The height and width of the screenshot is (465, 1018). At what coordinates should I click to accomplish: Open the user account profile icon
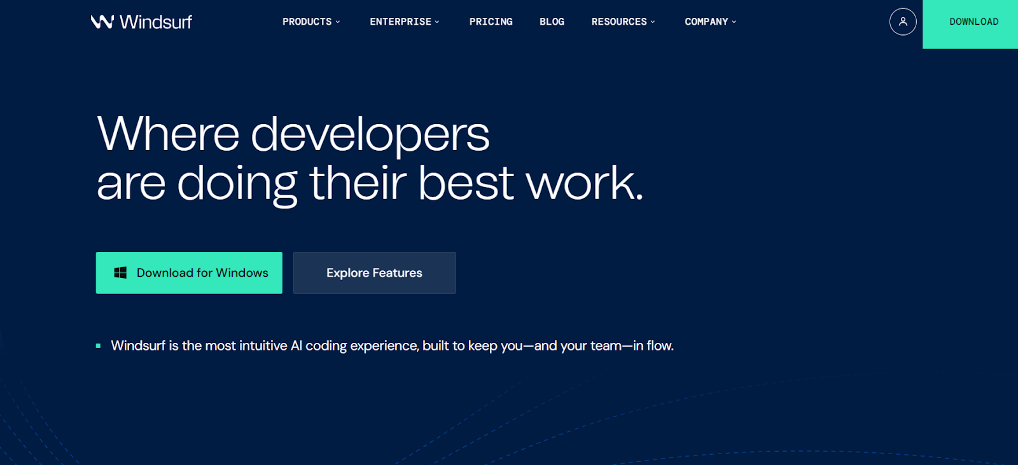pyautogui.click(x=903, y=22)
